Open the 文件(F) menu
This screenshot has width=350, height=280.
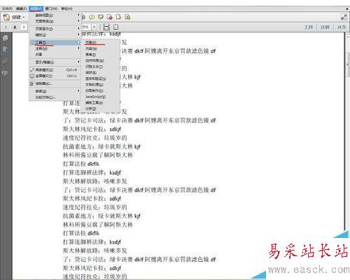click(7, 9)
